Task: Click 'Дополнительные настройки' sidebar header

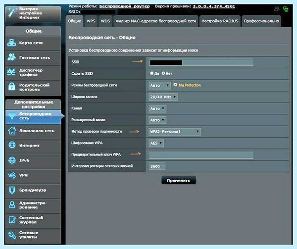Action: [33, 104]
